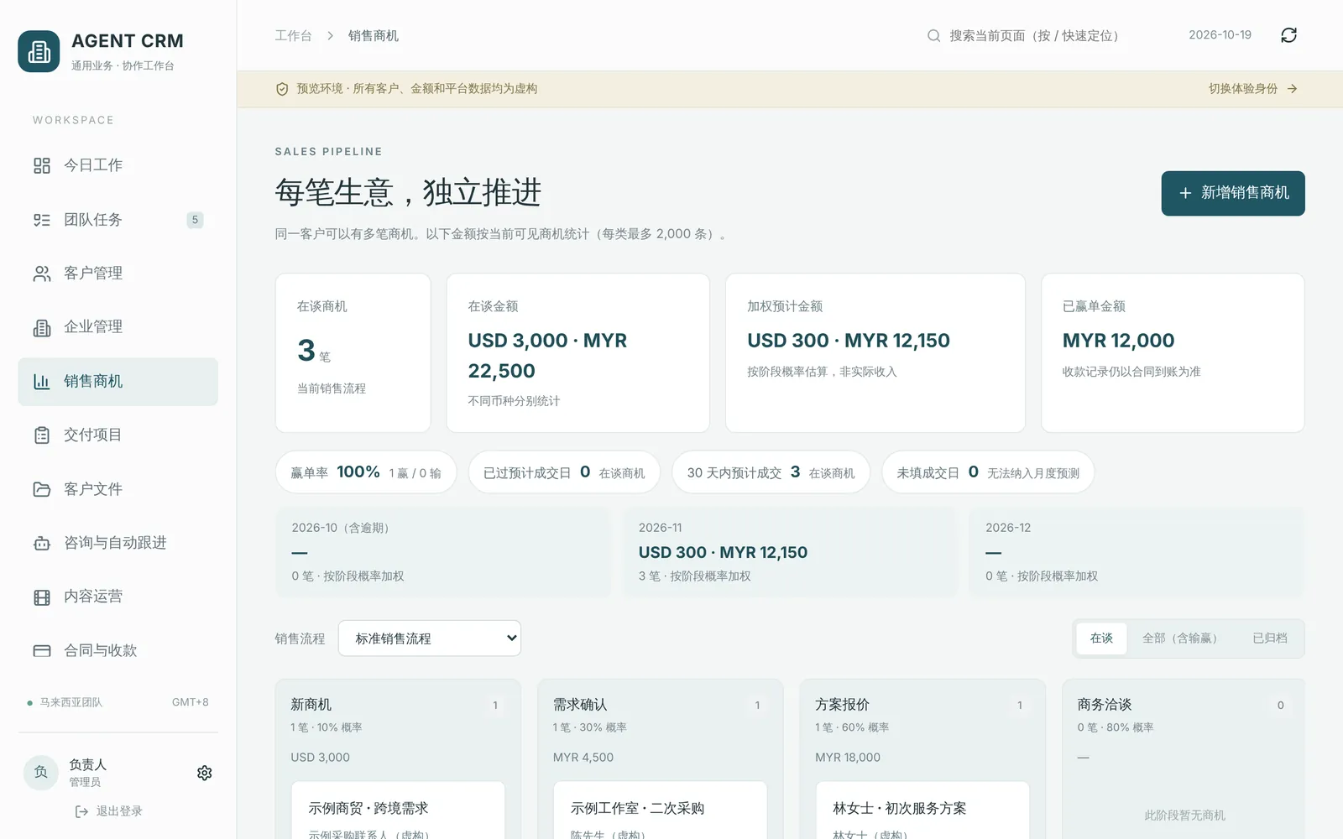Viewport: 1343px width, 839px height.
Task: Click the 负责人 user avatar
Action: (x=41, y=773)
